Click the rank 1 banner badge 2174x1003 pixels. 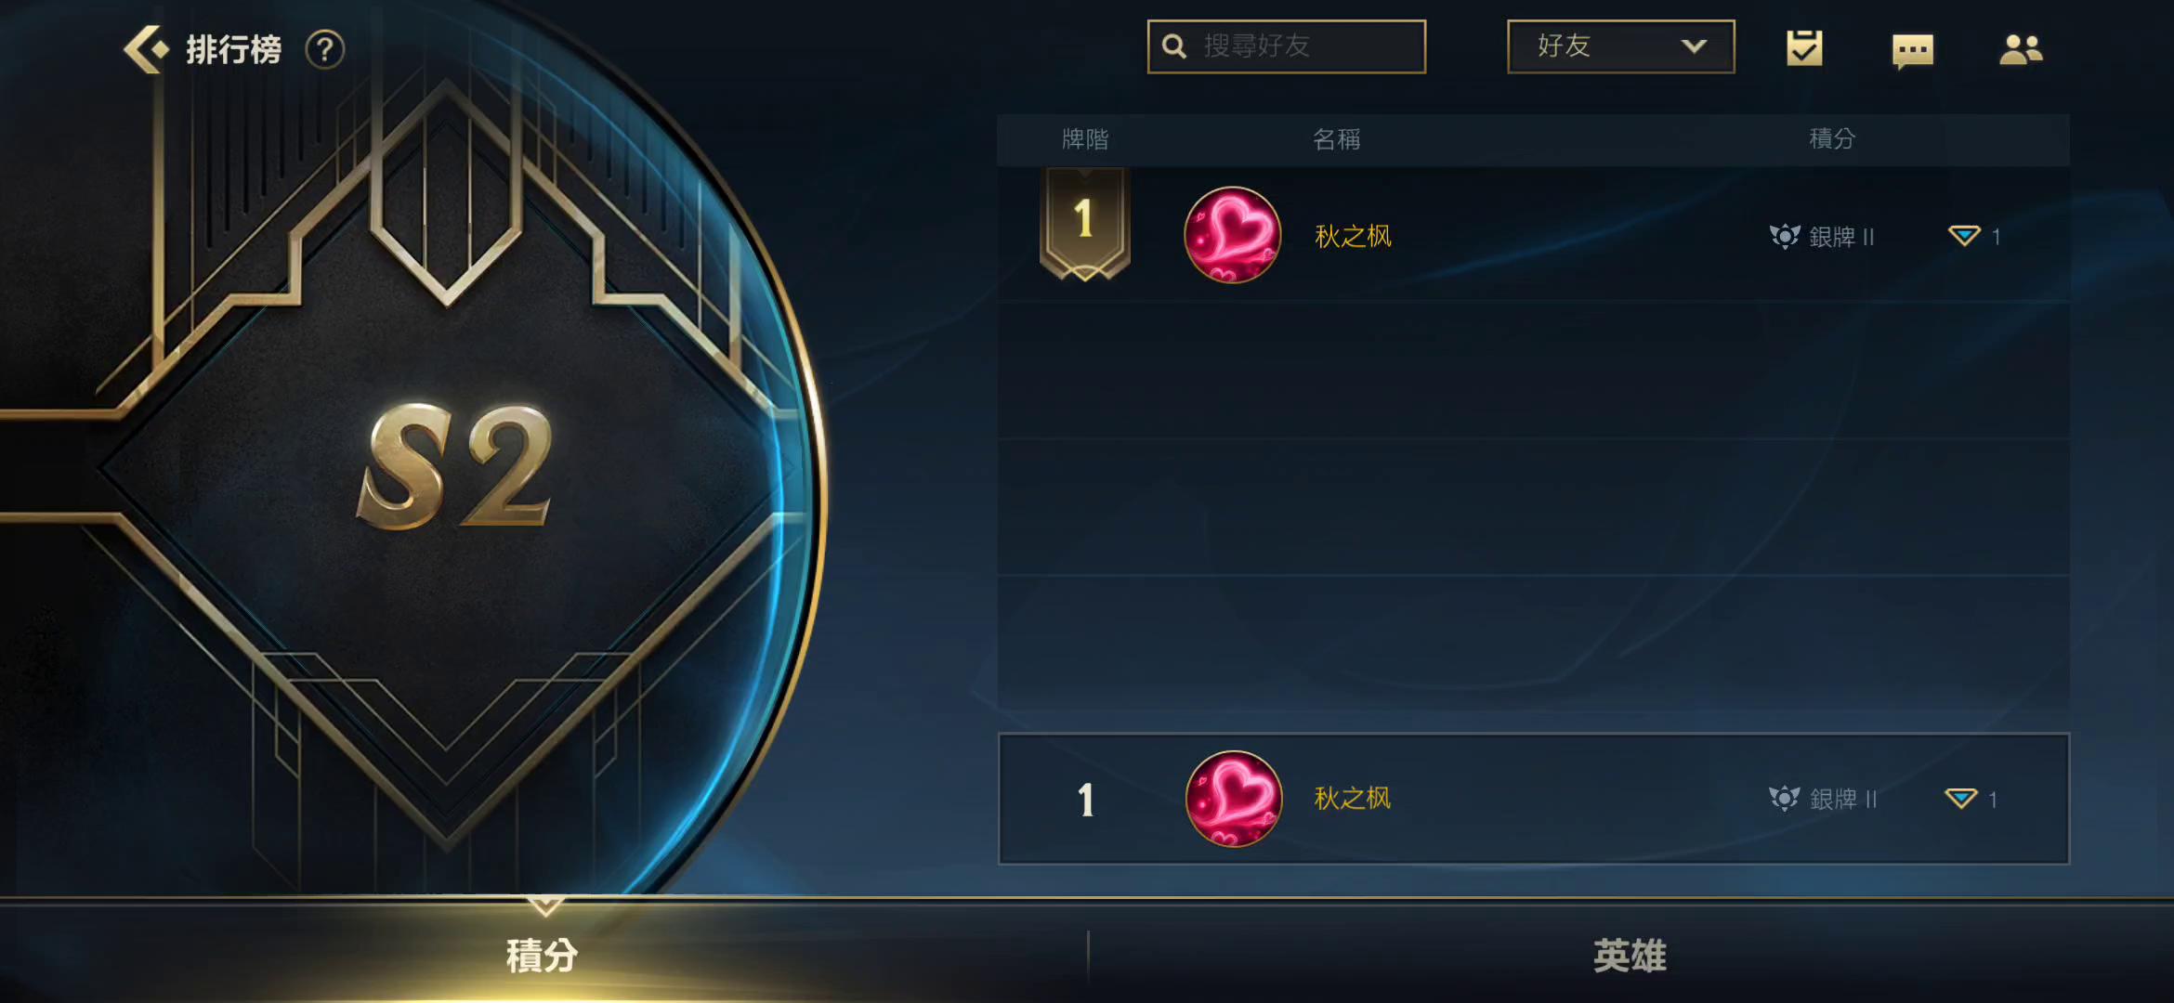(x=1084, y=224)
